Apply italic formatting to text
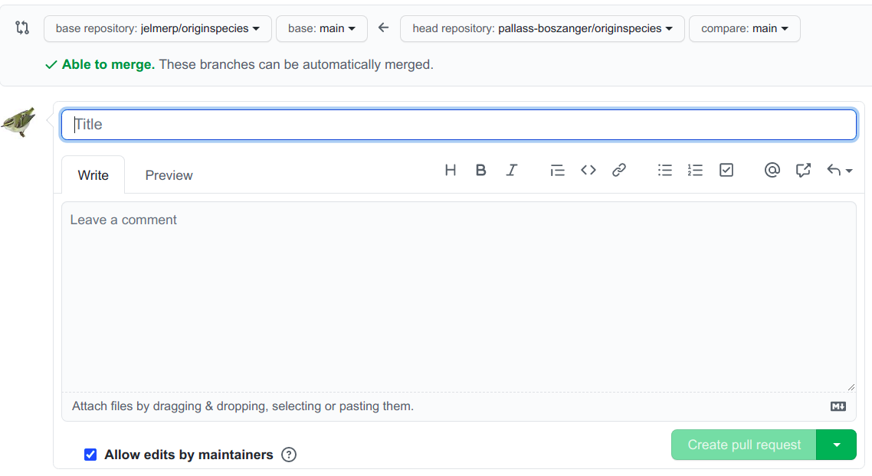Screen dimensions: 872x476 (511, 171)
